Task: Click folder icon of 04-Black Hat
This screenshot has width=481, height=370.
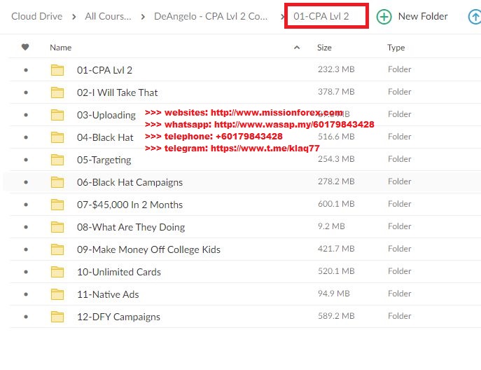Action: coord(57,137)
